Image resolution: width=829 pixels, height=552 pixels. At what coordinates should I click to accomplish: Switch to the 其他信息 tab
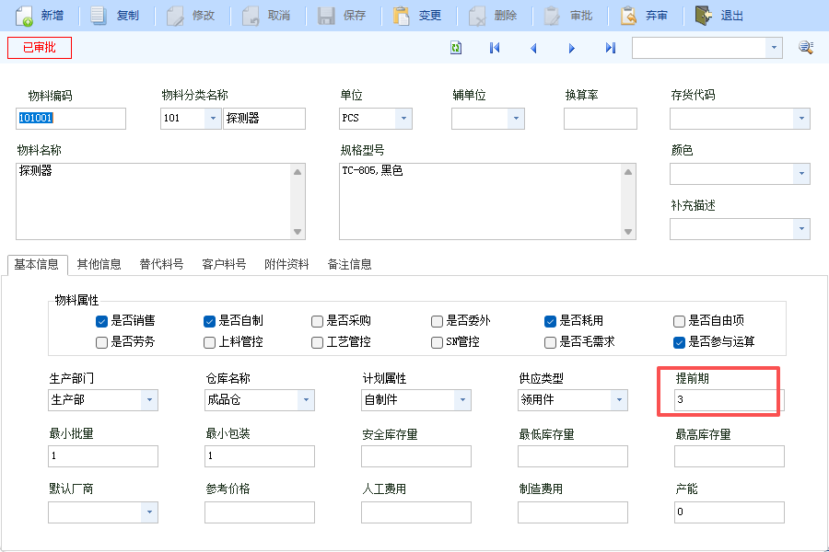tap(99, 264)
